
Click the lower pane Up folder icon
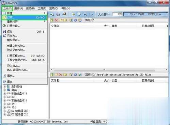click(52, 75)
